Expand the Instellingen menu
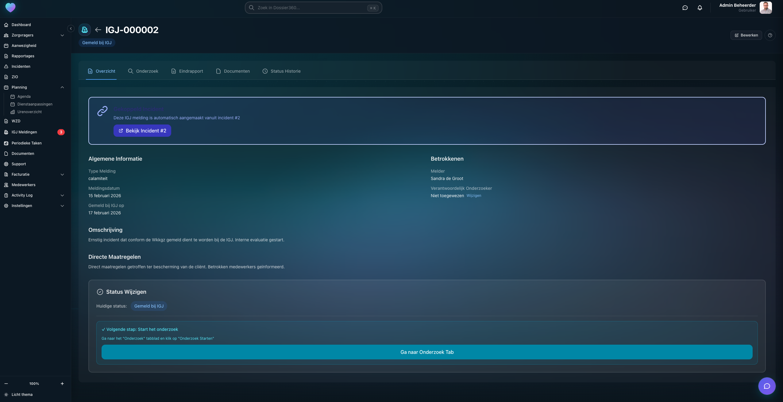This screenshot has width=783, height=402. [62, 206]
